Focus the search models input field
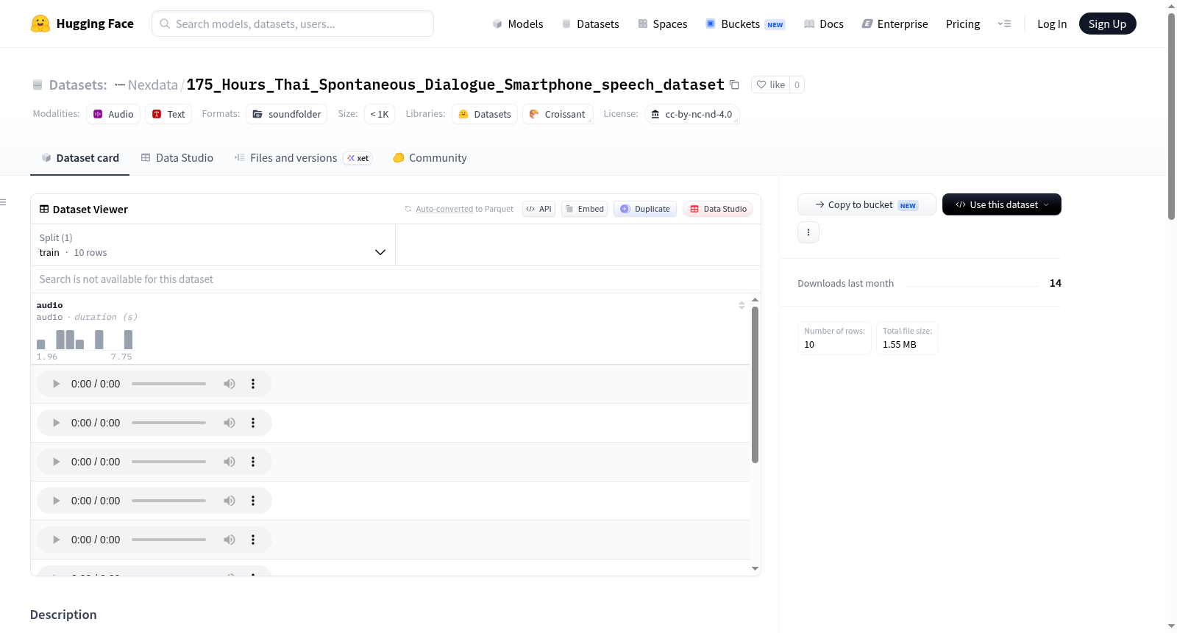Viewport: 1177px width, 633px height. [x=293, y=24]
